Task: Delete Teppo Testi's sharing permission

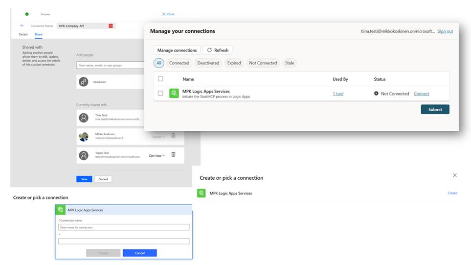Action: tap(173, 155)
